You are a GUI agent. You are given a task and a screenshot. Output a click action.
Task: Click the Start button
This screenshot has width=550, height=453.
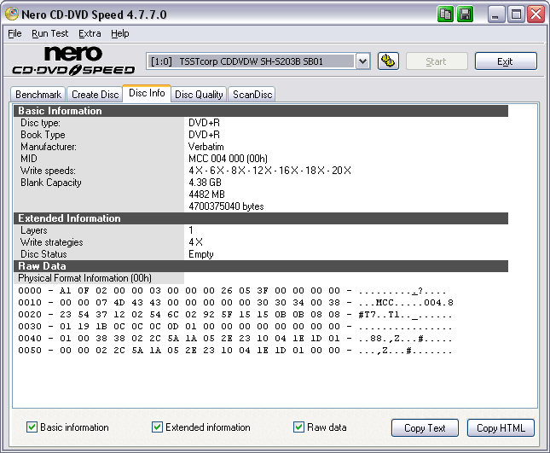tap(437, 61)
